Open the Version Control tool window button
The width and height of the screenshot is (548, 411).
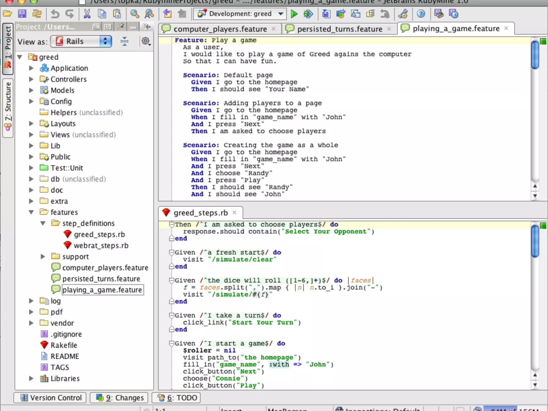50,398
